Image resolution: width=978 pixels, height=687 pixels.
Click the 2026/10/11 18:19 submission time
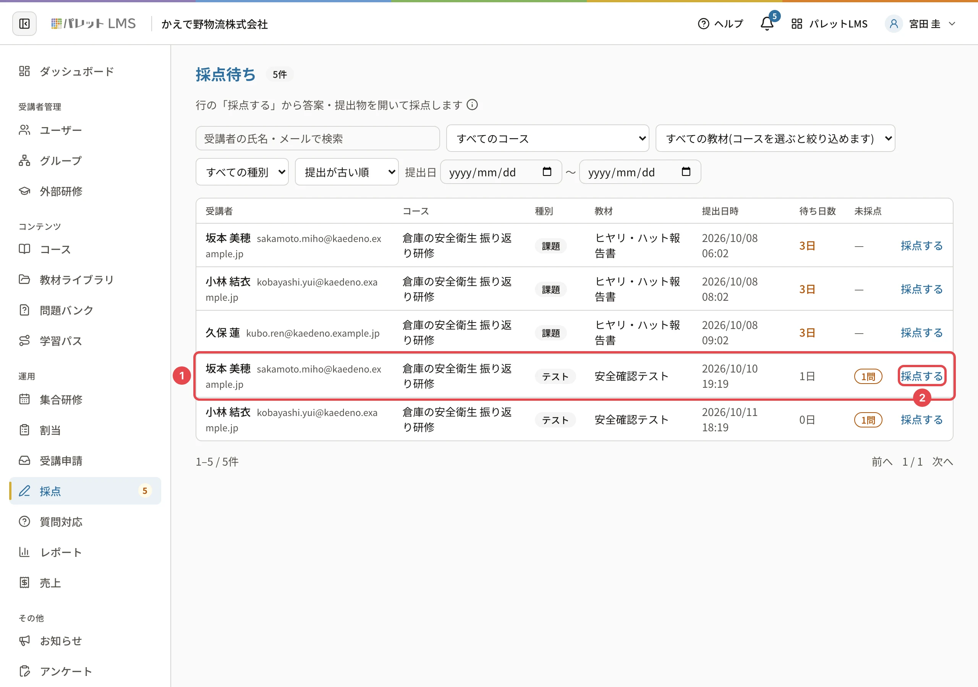(x=730, y=419)
